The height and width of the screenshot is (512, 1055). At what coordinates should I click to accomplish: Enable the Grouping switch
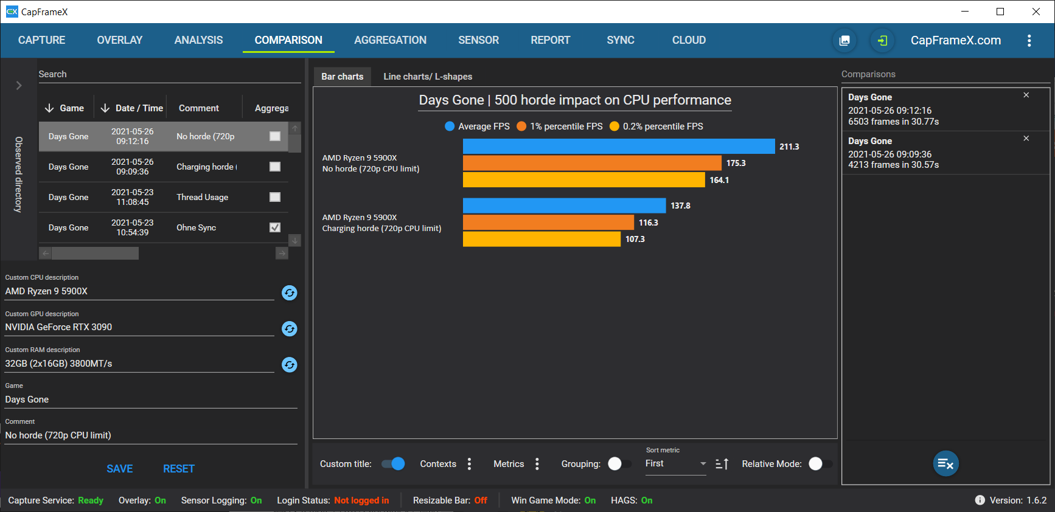619,464
